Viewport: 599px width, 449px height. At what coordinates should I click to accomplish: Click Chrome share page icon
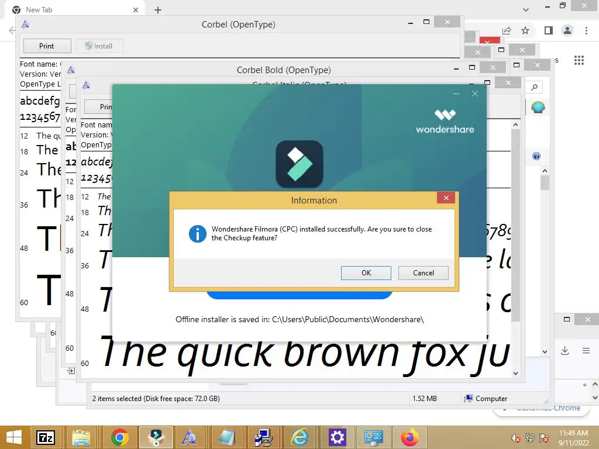507,30
